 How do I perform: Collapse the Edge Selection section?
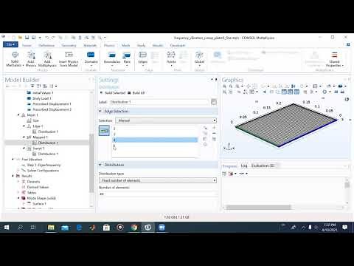(100, 112)
